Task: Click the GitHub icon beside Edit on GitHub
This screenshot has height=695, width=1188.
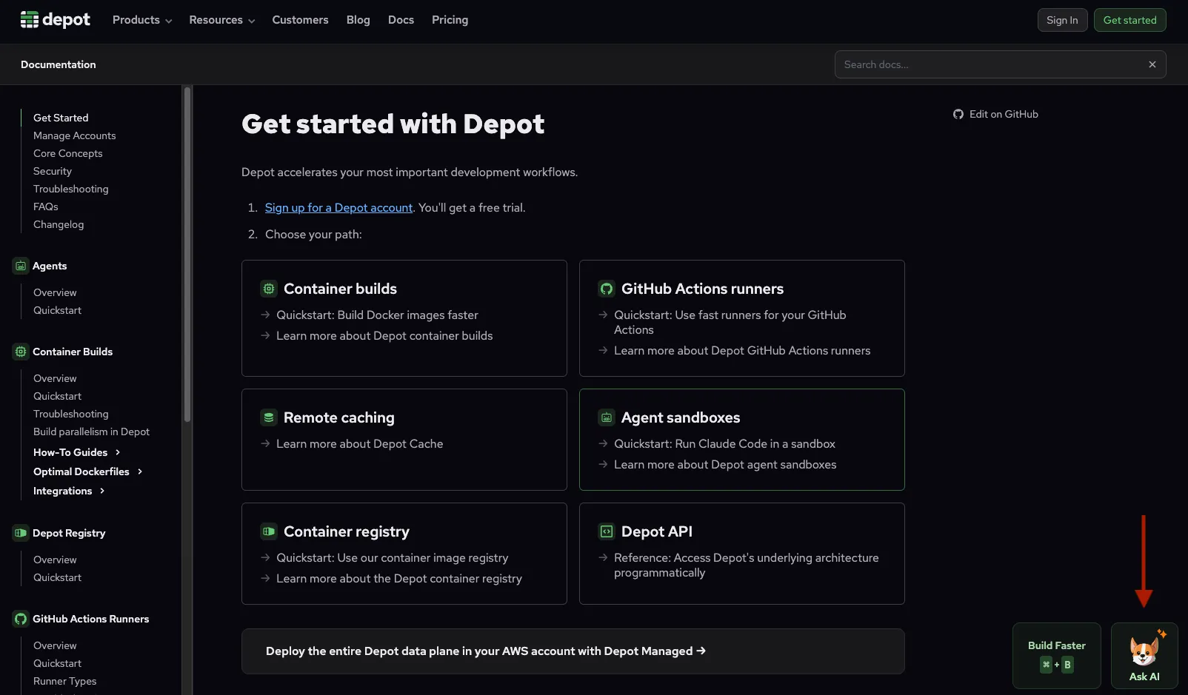Action: click(958, 114)
